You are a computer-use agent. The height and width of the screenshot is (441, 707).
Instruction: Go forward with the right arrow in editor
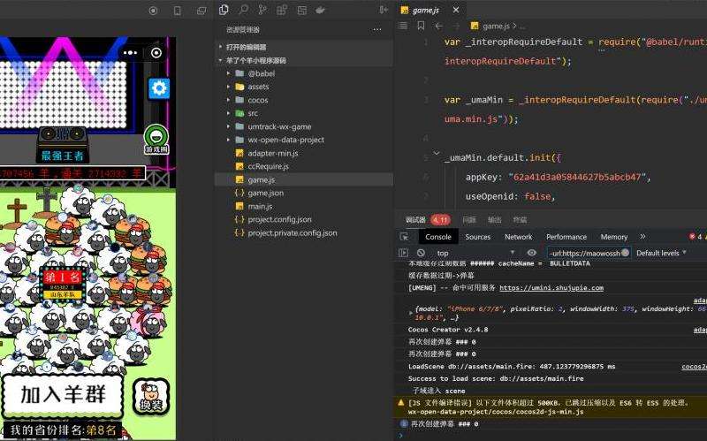456,27
